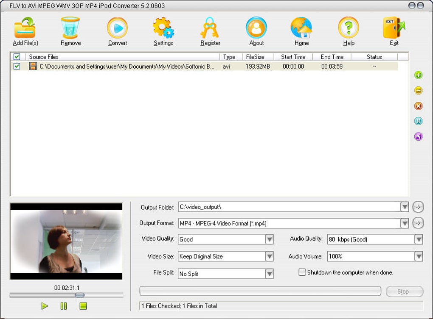Click the conversion progress bar

coord(260,291)
